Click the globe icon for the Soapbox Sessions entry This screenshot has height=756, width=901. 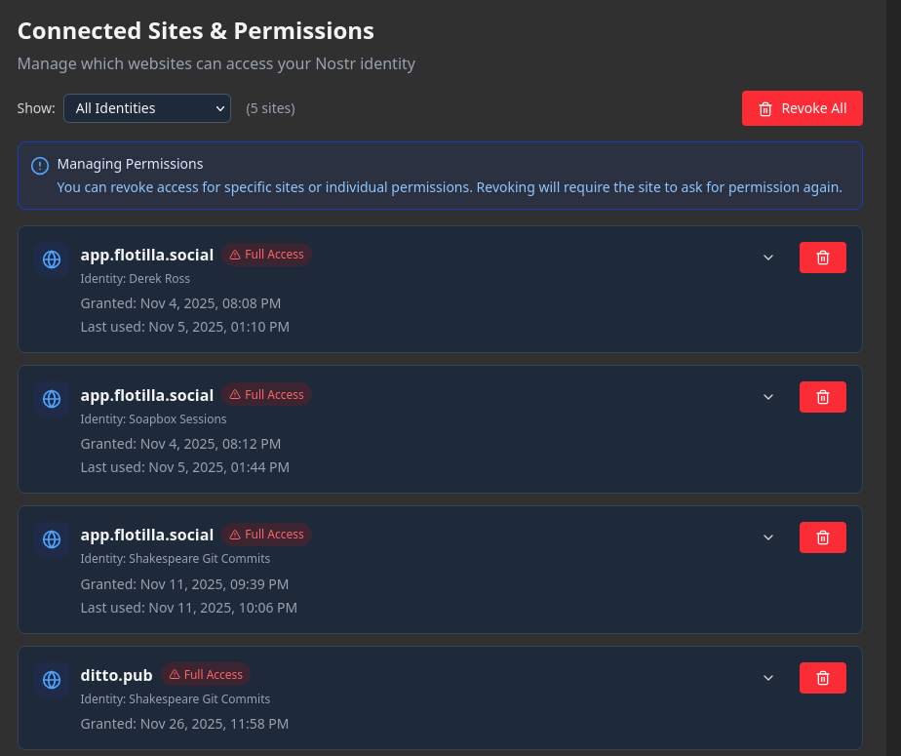coord(51,399)
